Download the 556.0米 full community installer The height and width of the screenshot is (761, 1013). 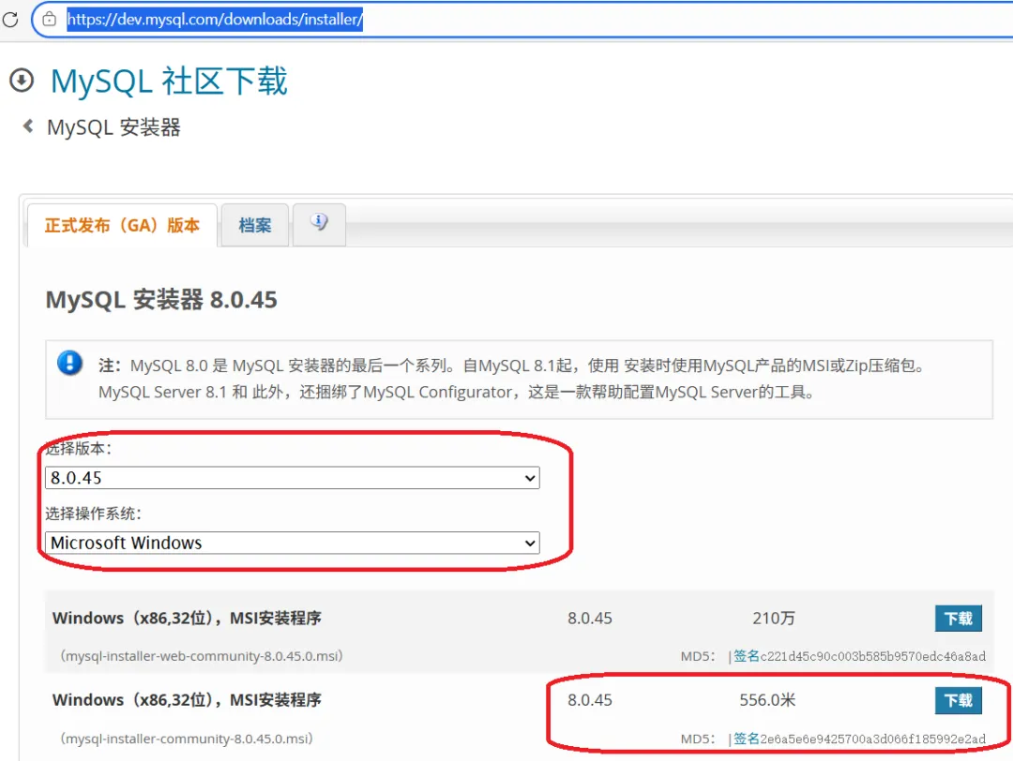tap(958, 700)
